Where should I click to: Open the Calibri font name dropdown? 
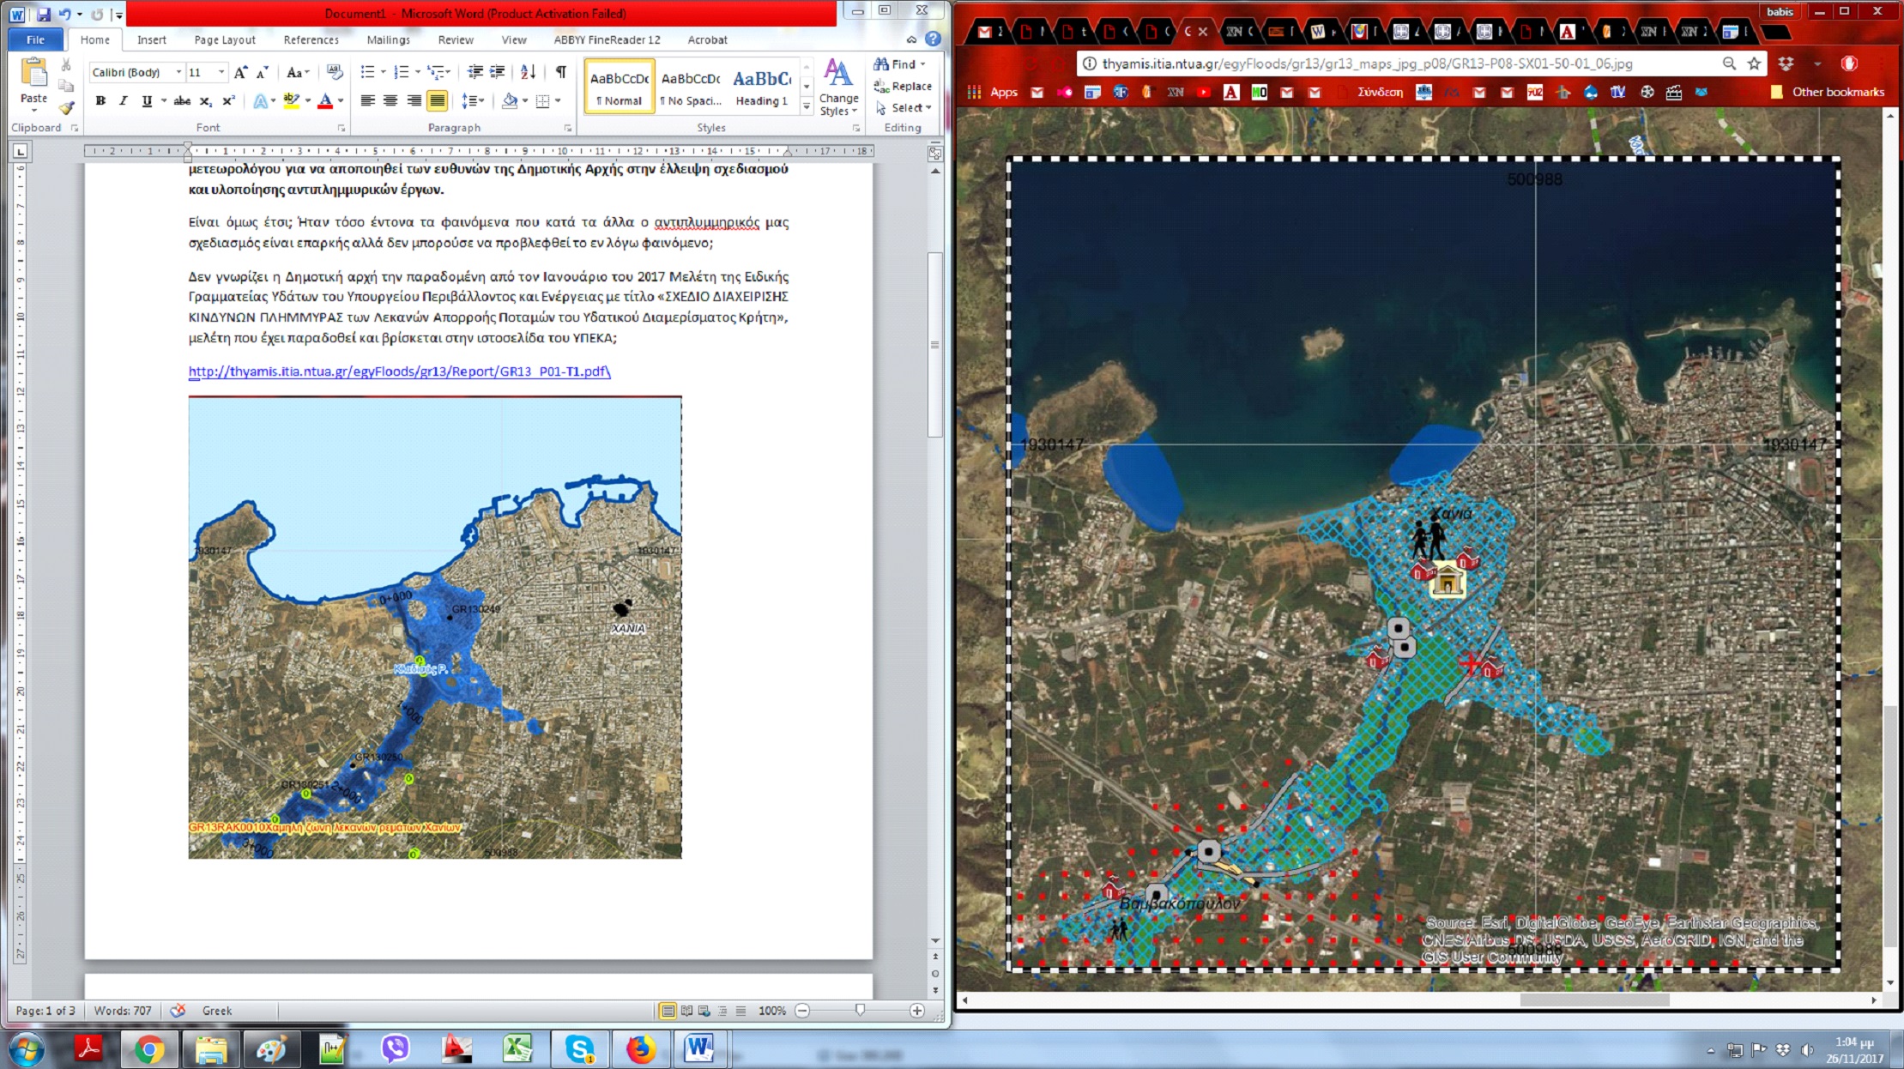point(178,73)
